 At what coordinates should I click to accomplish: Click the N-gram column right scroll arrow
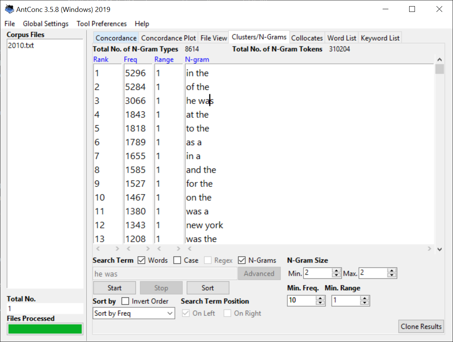click(x=429, y=249)
